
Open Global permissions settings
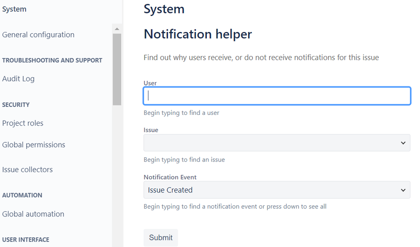pyautogui.click(x=34, y=145)
